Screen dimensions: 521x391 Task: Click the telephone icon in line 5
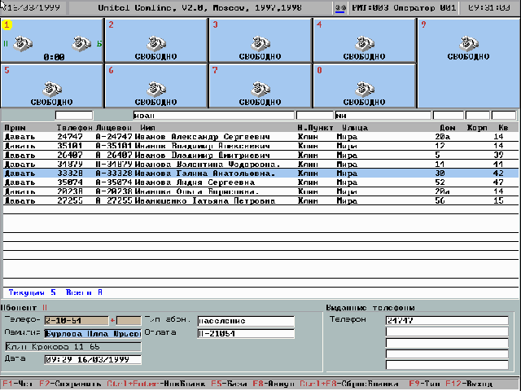click(x=52, y=89)
